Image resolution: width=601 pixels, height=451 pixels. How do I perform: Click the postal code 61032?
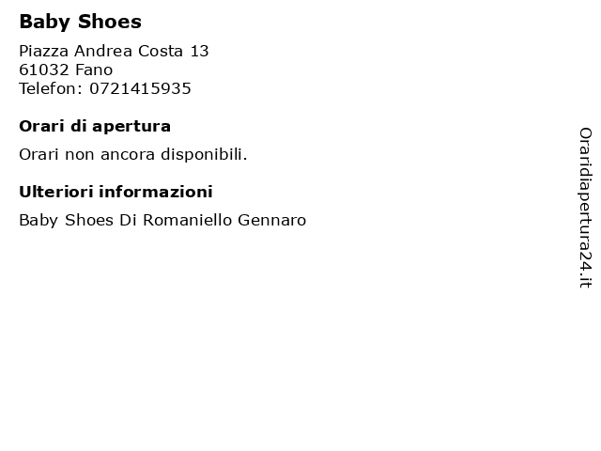tap(44, 70)
